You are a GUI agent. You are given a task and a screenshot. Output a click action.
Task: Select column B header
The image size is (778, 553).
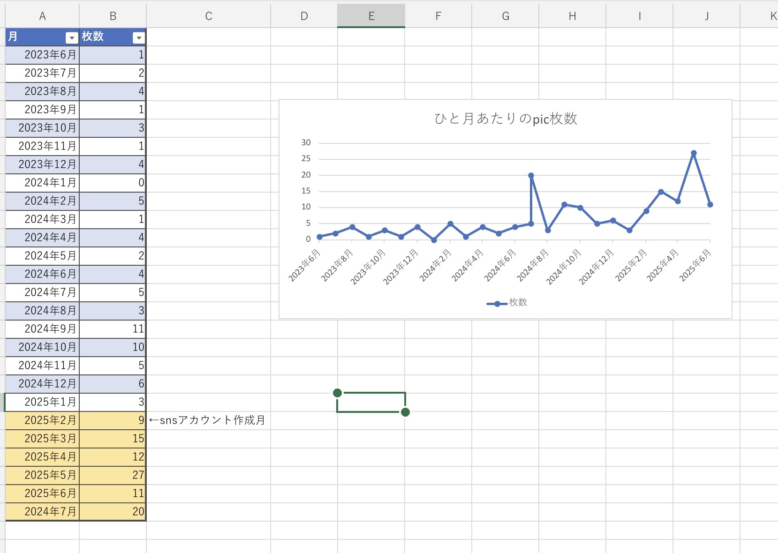pos(113,16)
